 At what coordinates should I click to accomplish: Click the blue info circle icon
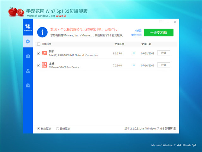[42, 32]
